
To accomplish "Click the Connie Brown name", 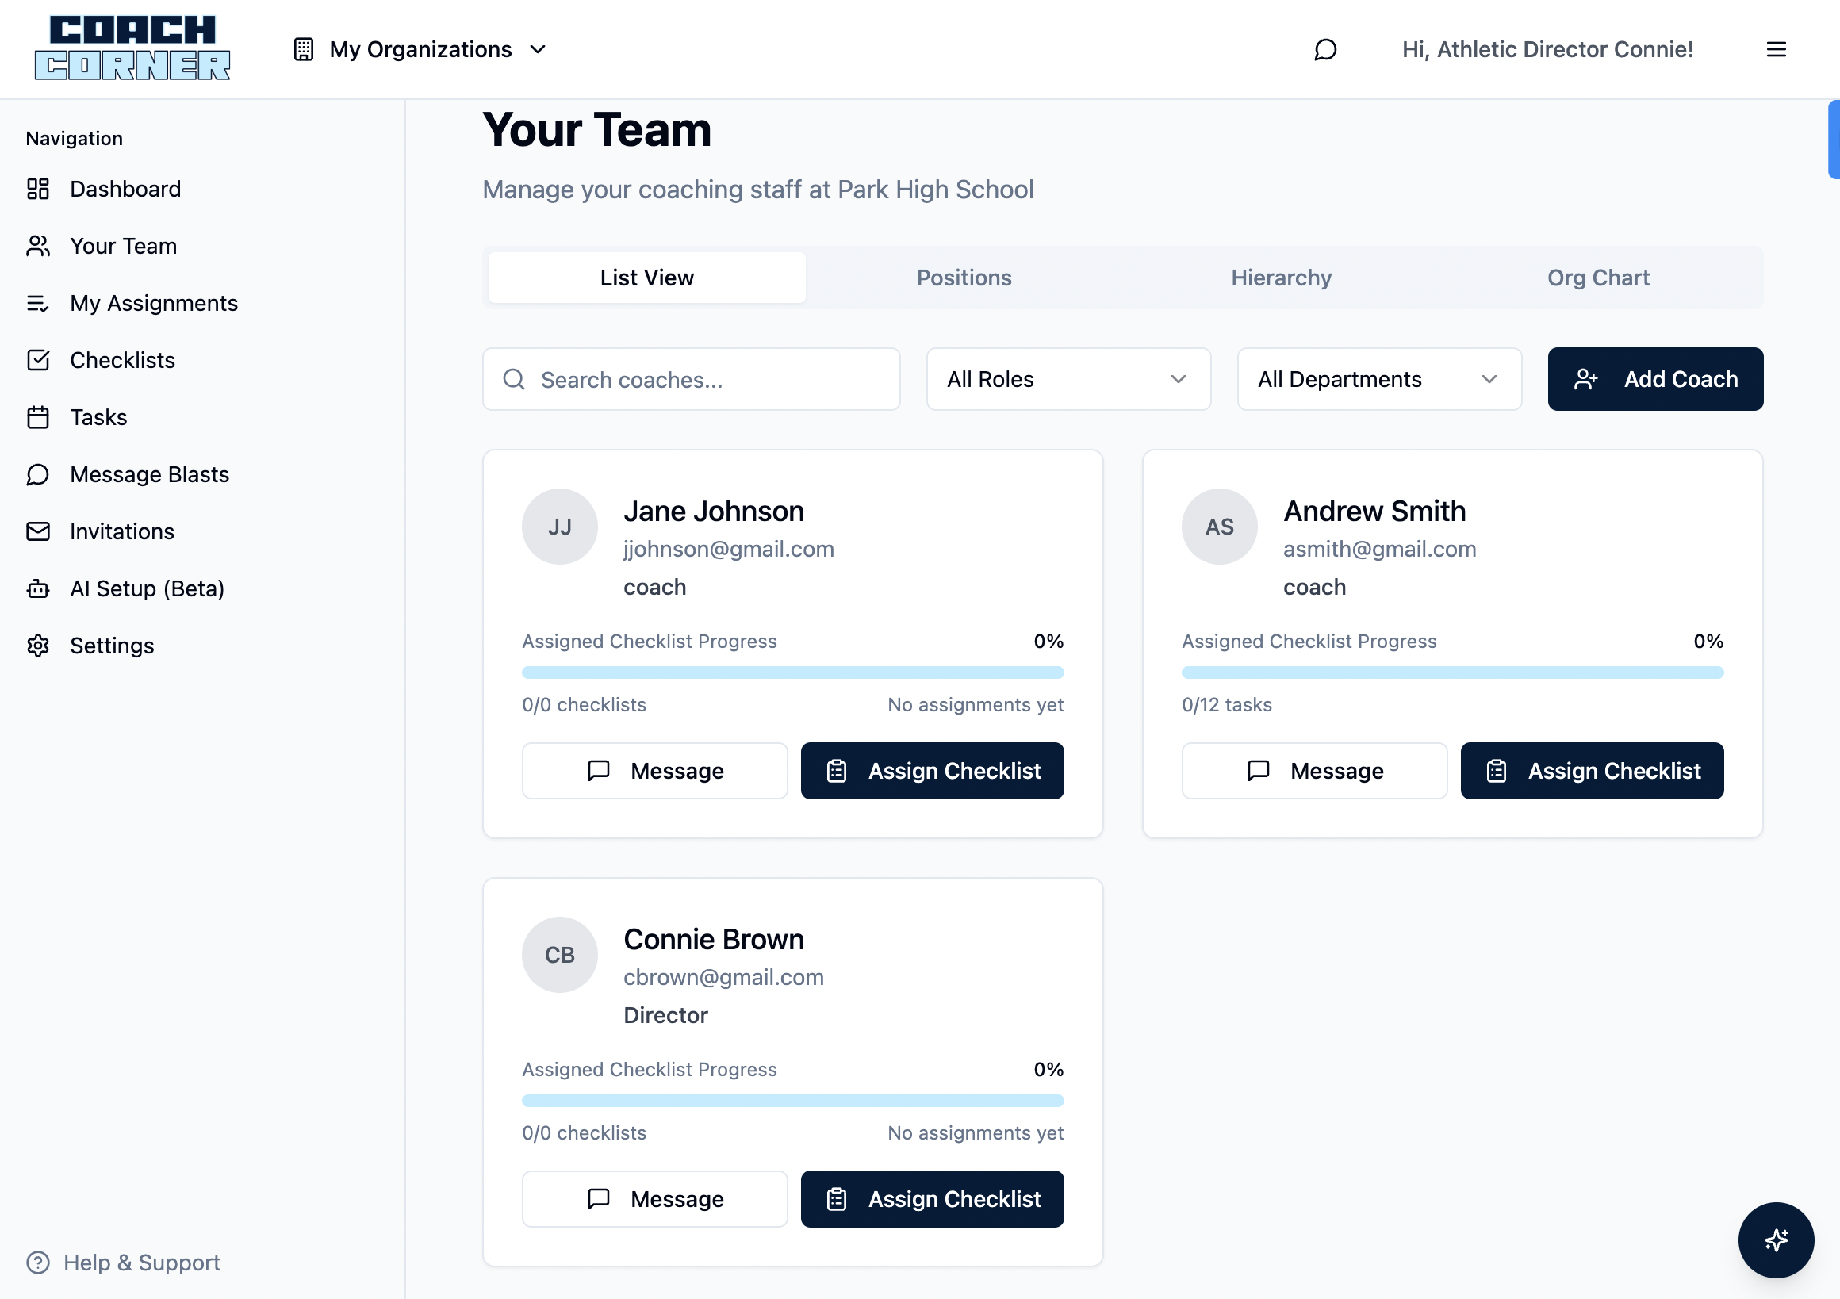I will 714,939.
